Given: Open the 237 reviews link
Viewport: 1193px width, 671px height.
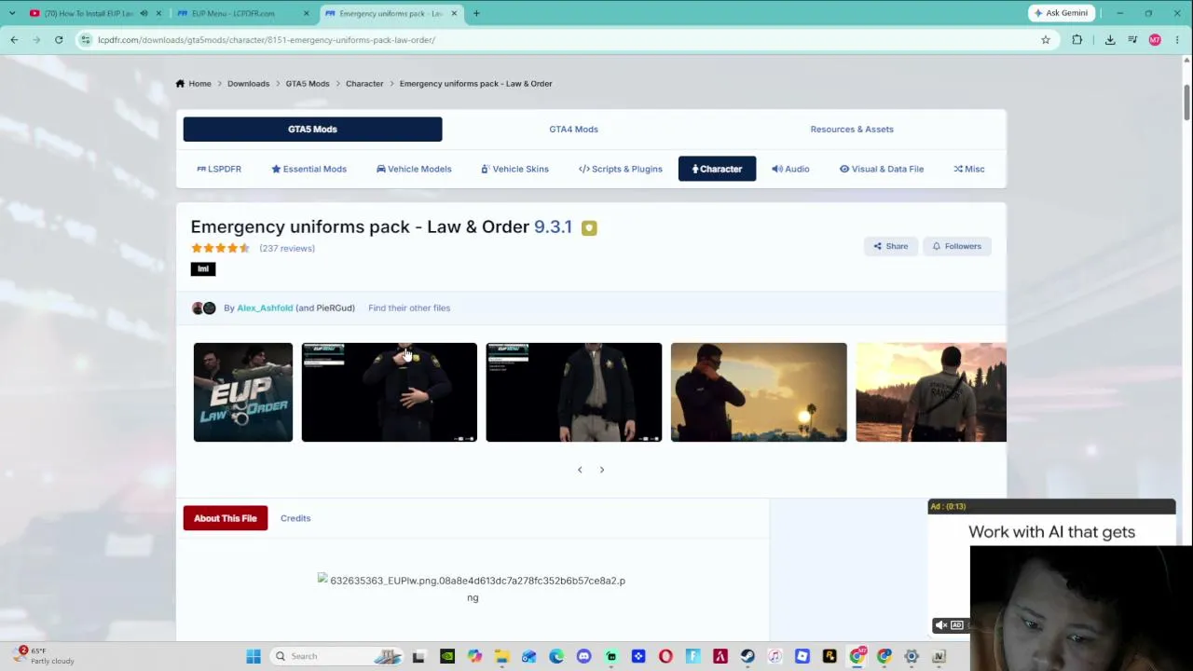Looking at the screenshot, I should [x=287, y=249].
